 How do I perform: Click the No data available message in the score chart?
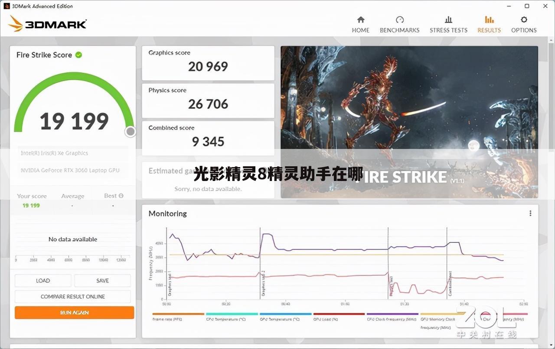pyautogui.click(x=73, y=239)
